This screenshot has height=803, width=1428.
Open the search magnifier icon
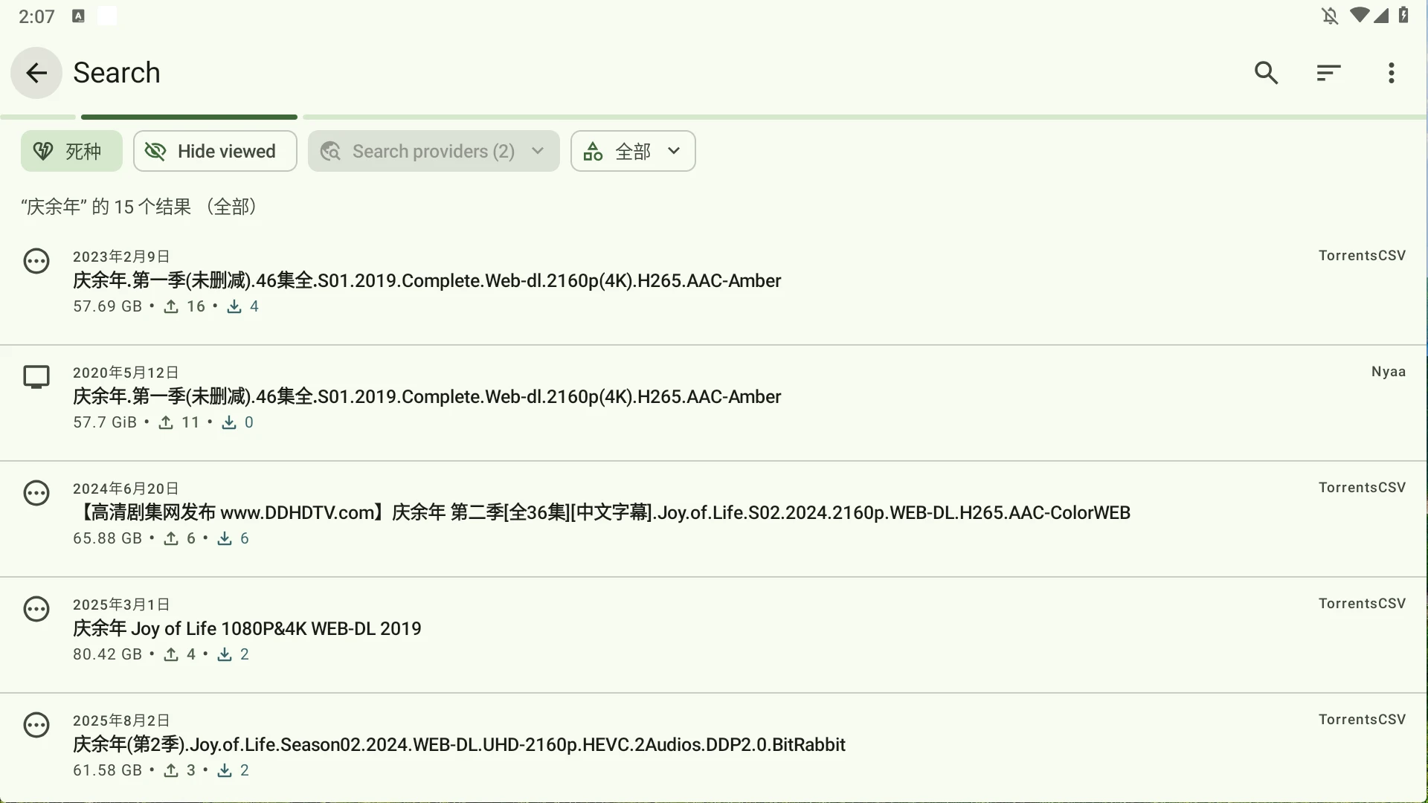point(1266,73)
